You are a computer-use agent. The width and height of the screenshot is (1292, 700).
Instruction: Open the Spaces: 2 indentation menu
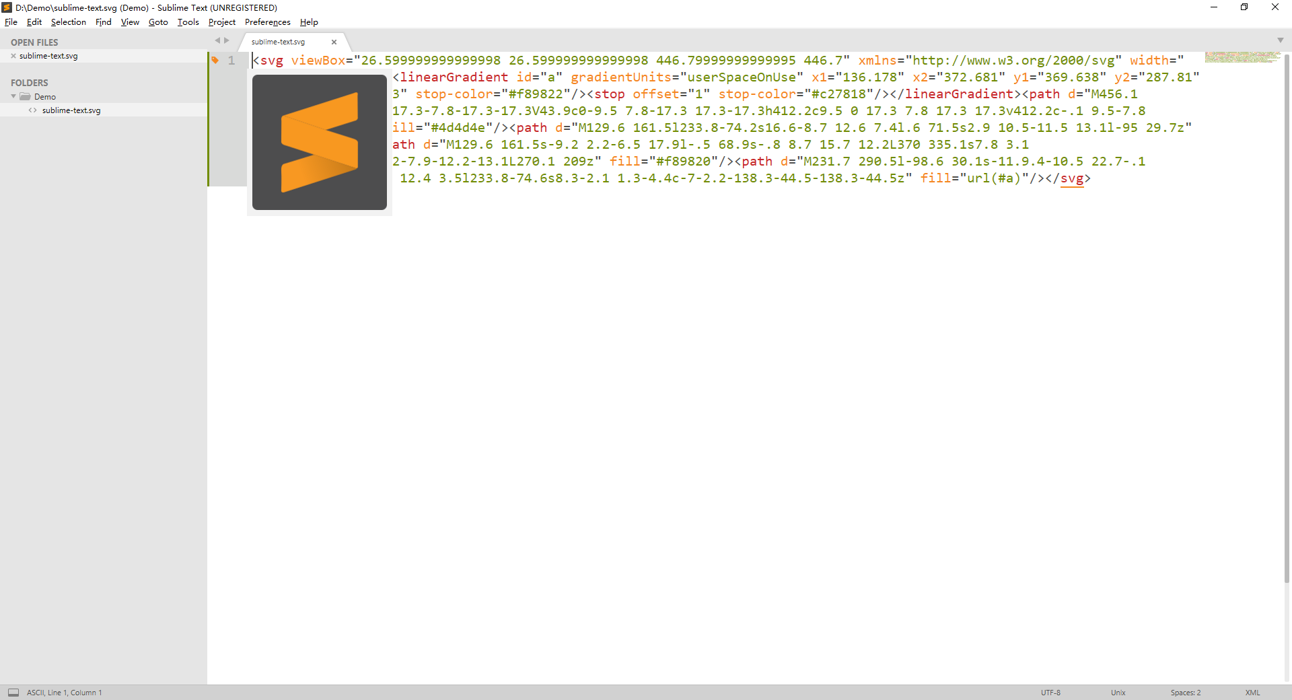pos(1186,693)
